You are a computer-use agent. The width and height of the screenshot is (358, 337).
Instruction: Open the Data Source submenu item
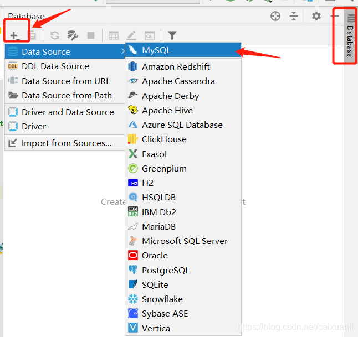tap(65, 52)
